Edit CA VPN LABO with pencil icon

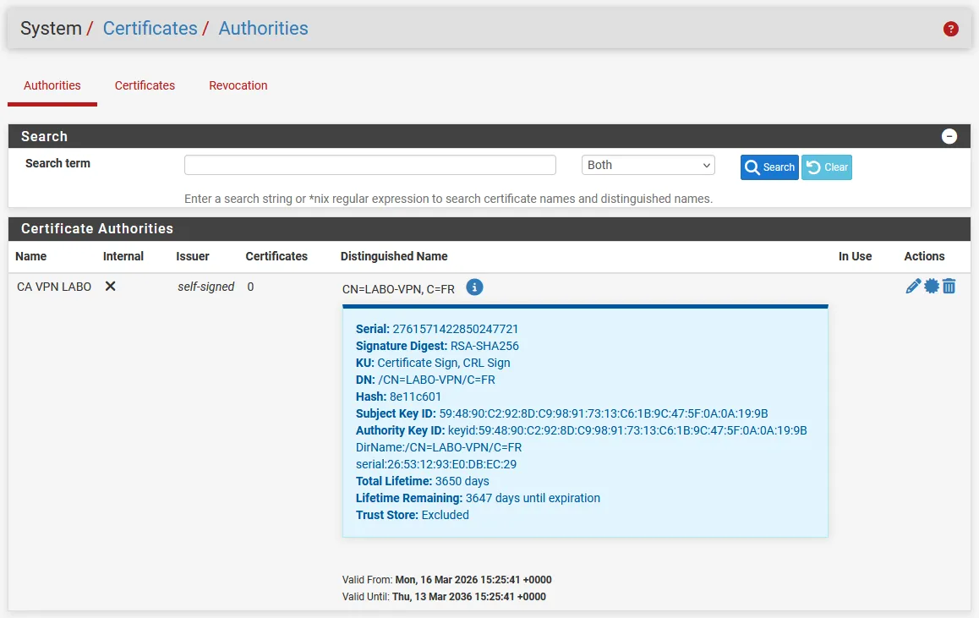pyautogui.click(x=913, y=287)
